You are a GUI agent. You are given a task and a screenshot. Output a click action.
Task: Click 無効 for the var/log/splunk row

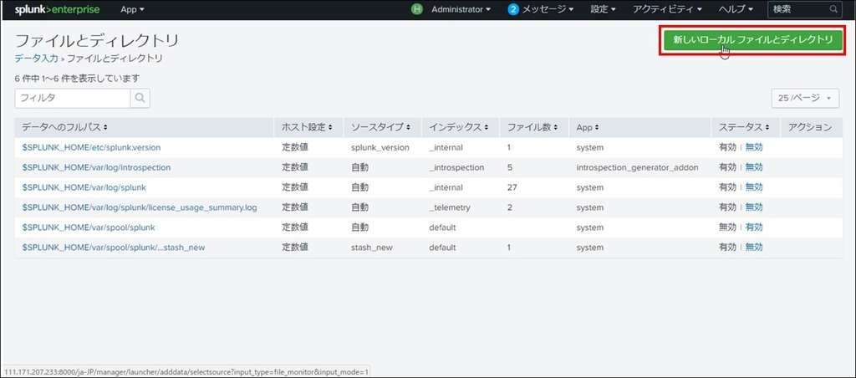pos(754,187)
